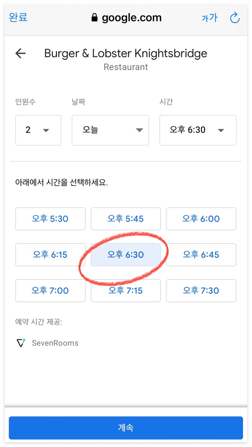Select the 오후 6:45 time slot
The height and width of the screenshot is (447, 252).
tap(201, 255)
